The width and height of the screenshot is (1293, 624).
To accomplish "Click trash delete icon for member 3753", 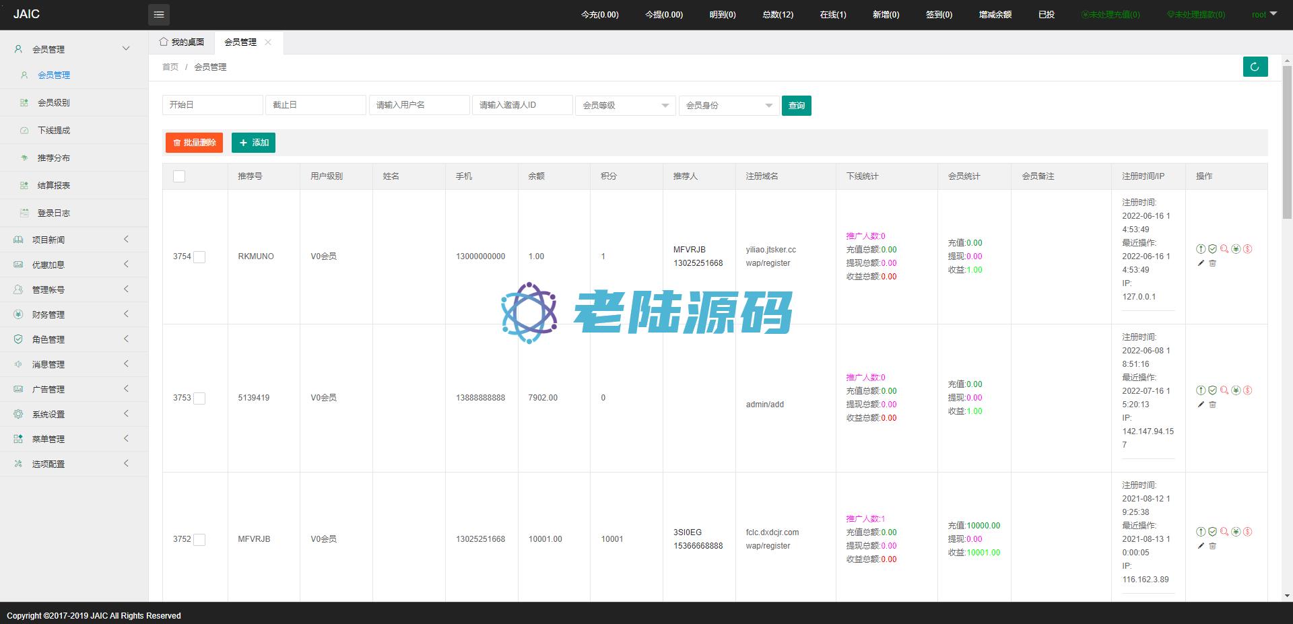I will tap(1213, 405).
